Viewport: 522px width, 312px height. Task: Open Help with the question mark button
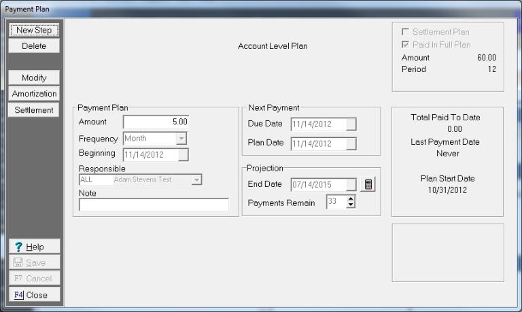tap(34, 247)
